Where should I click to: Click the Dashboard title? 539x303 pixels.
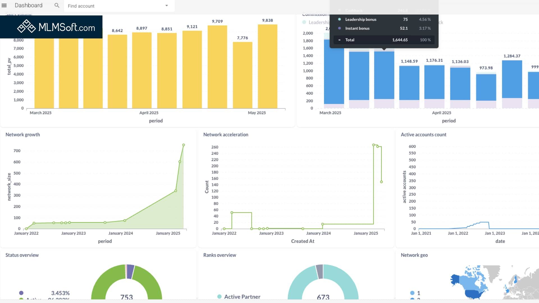[x=29, y=5]
